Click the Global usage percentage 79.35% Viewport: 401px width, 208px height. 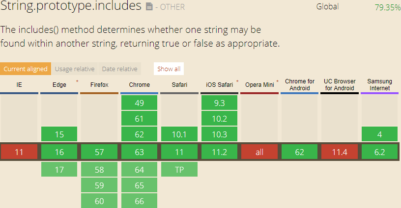click(x=387, y=7)
